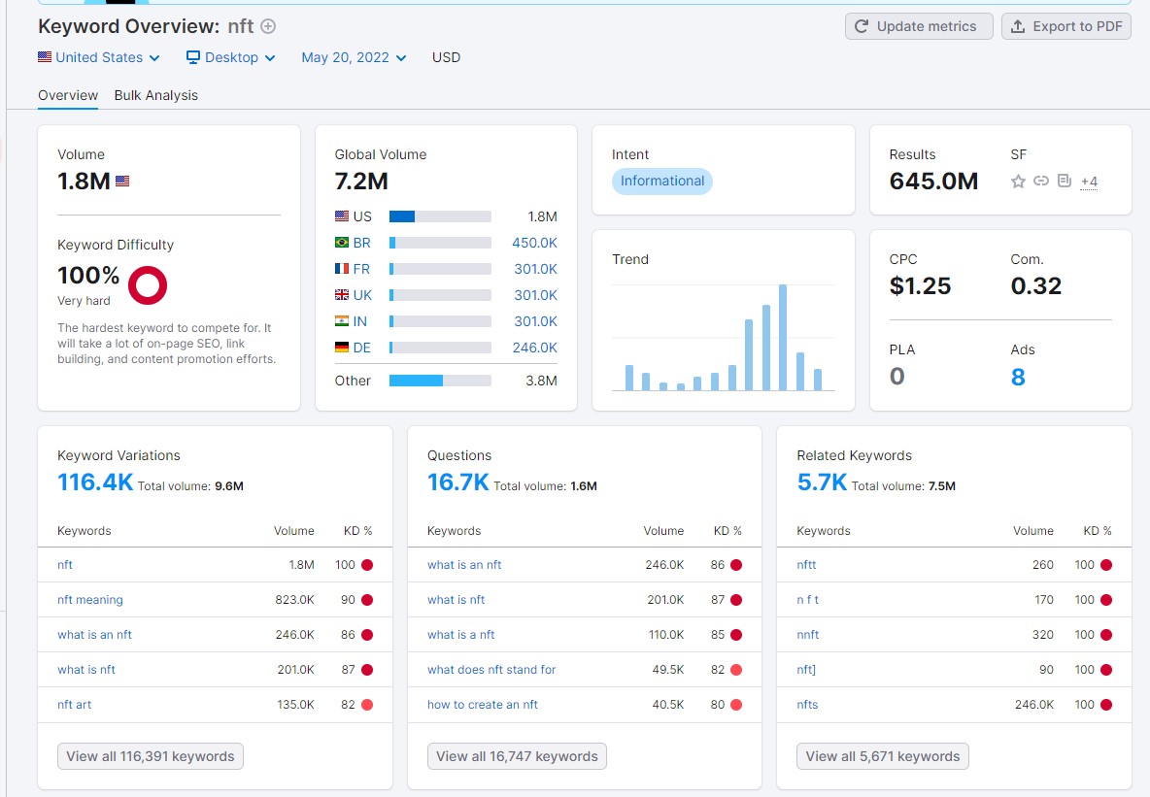Click View all 16,747 keywords button
This screenshot has height=797, width=1150.
point(517,756)
